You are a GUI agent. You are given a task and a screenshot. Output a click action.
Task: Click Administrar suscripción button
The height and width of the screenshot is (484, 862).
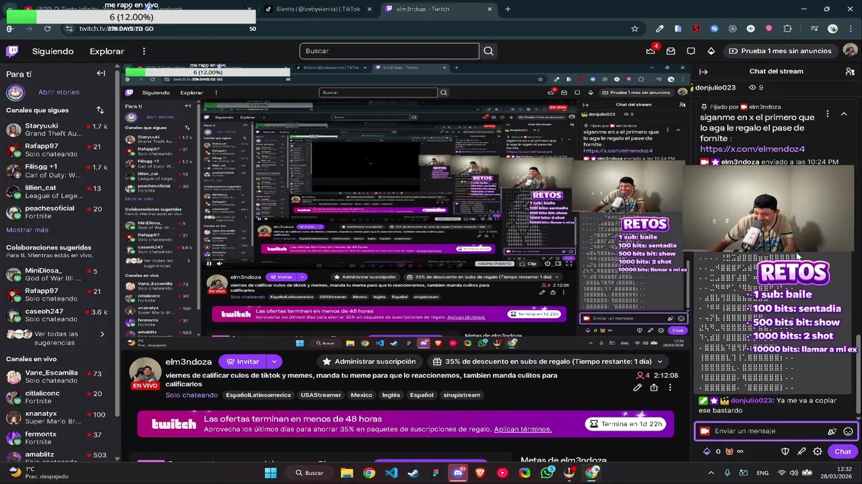click(369, 362)
